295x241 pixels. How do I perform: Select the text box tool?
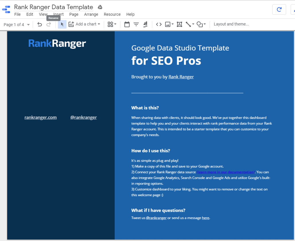click(x=179, y=24)
